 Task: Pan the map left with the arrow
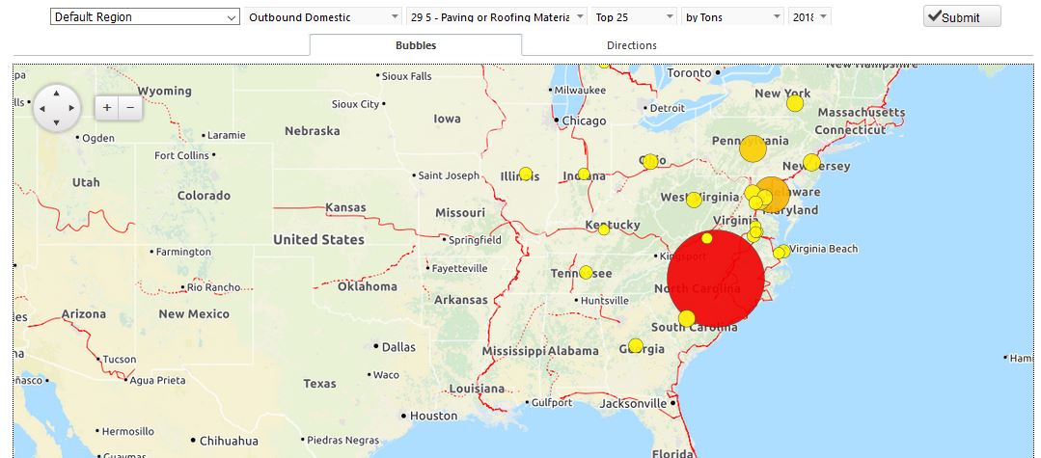tap(42, 109)
